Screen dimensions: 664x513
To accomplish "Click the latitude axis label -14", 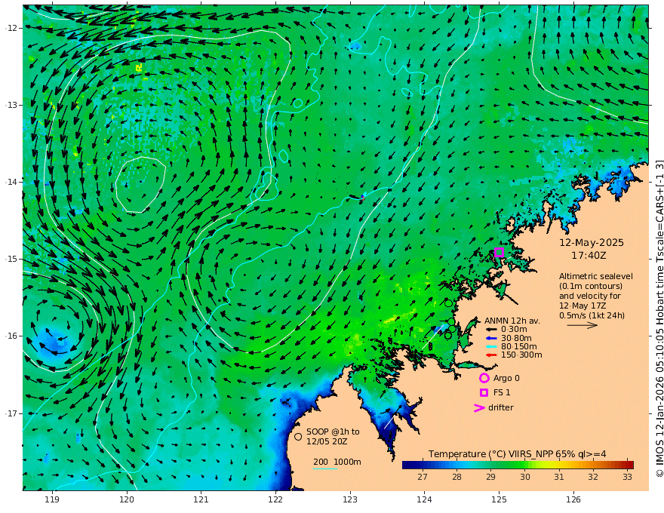I will (12, 182).
